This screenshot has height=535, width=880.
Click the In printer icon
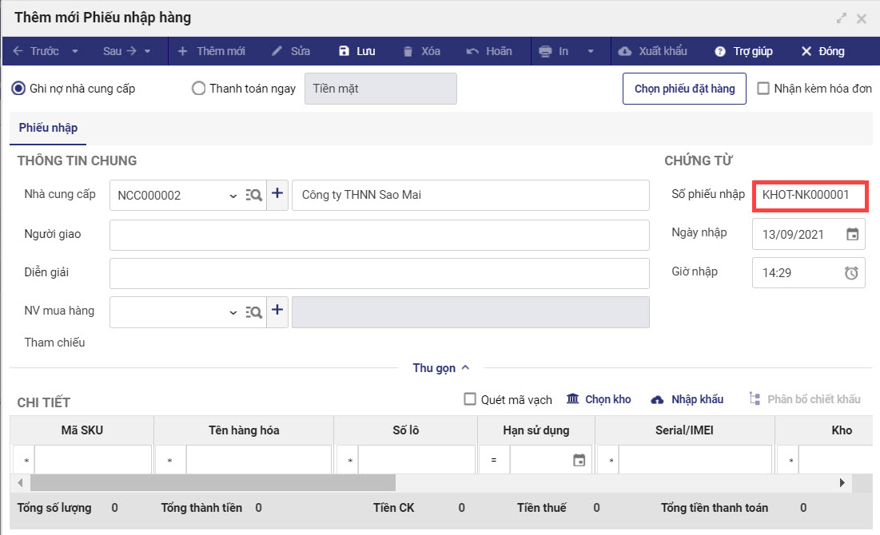coord(546,51)
